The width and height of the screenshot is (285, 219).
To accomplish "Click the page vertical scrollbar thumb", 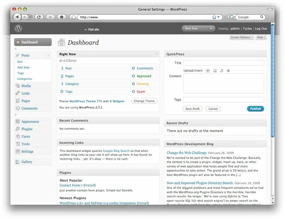I will click(273, 80).
